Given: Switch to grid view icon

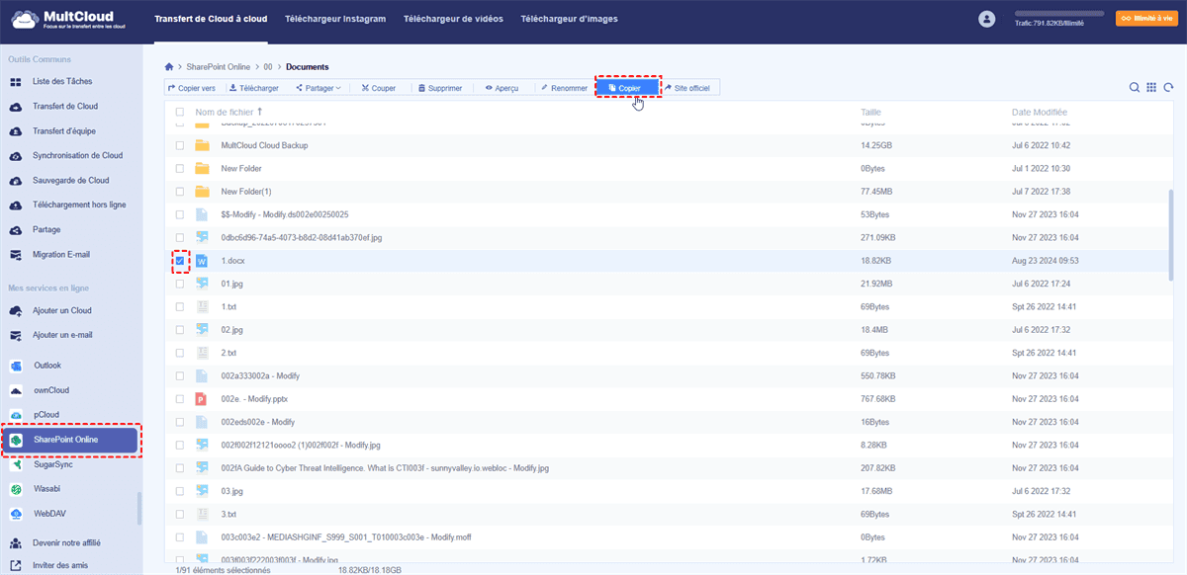Looking at the screenshot, I should point(1151,88).
